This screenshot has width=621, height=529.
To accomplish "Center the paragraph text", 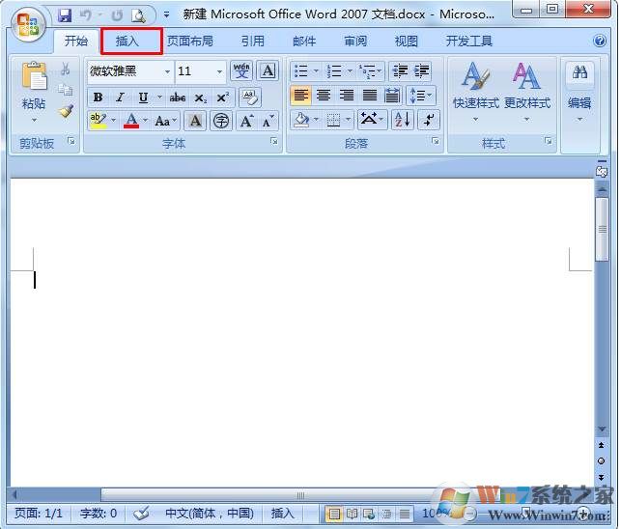I will [x=324, y=96].
